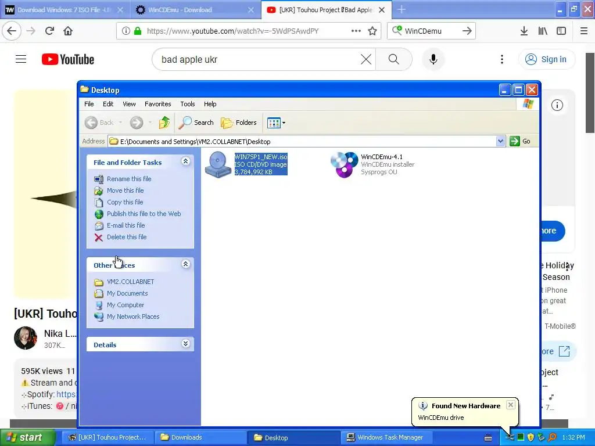Click Delete this file
The width and height of the screenshot is (595, 446).
(126, 237)
